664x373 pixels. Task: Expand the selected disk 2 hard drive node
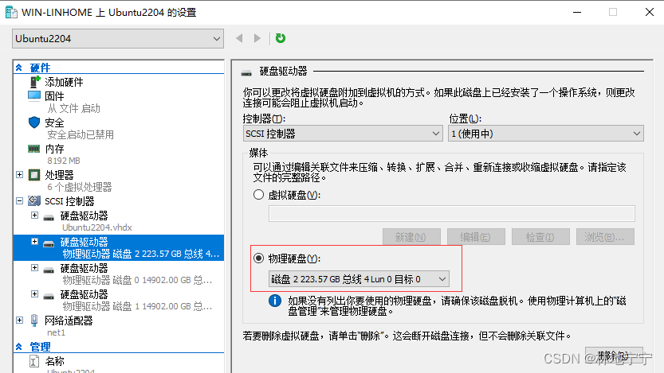pyautogui.click(x=35, y=242)
